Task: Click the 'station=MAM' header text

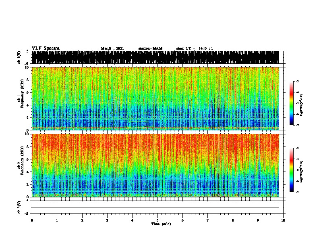Action: pyautogui.click(x=151, y=48)
